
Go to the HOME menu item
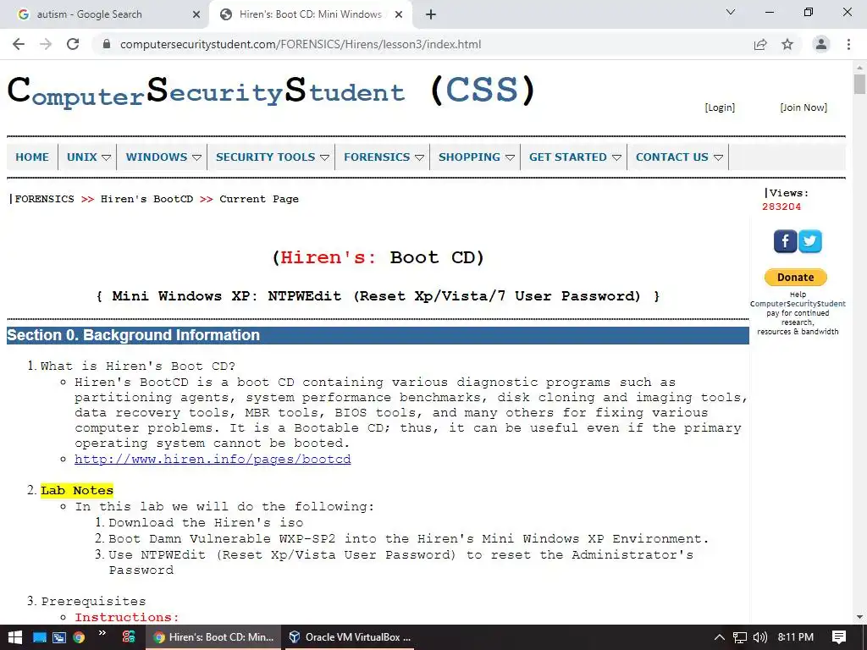[x=32, y=157]
